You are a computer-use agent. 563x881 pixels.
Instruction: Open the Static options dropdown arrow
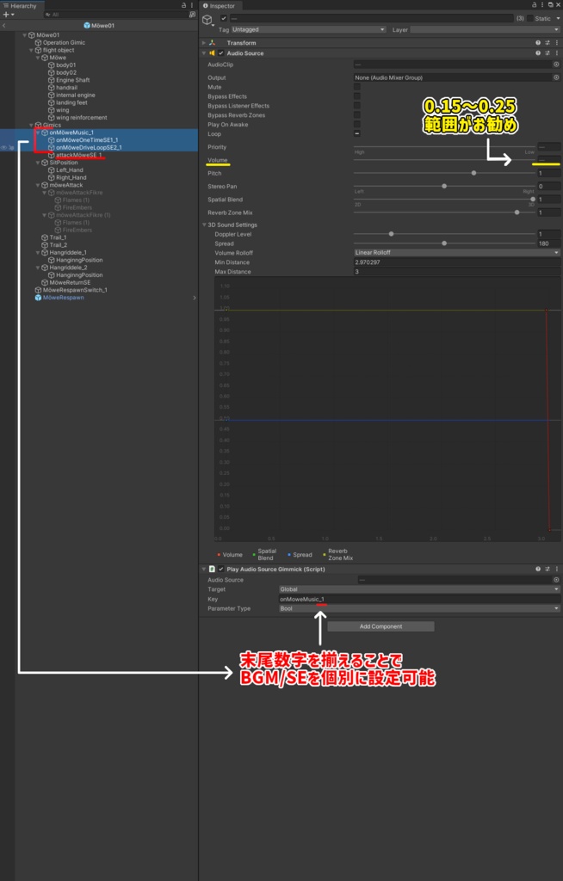[558, 19]
